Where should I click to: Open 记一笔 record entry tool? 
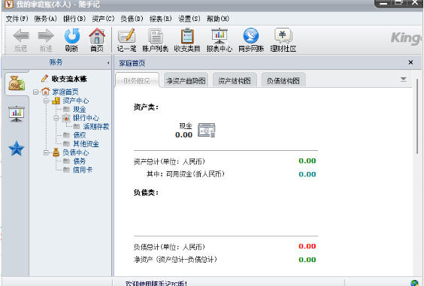pos(126,35)
